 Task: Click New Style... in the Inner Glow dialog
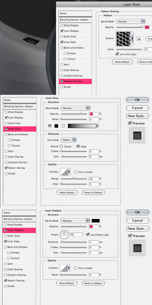137,116
